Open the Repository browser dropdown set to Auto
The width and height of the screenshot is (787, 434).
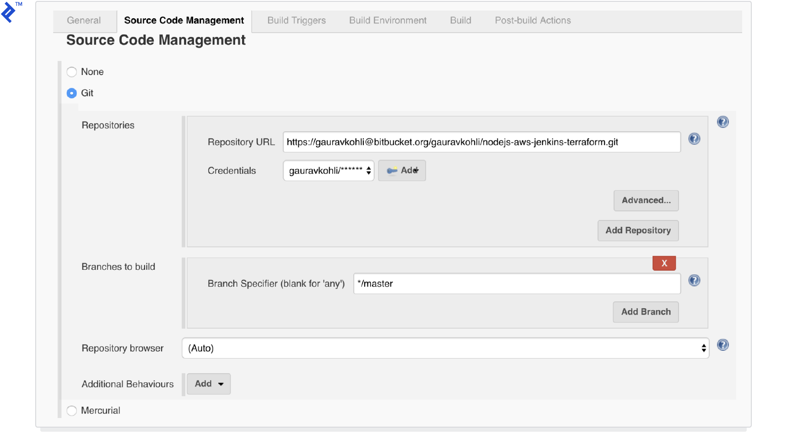tap(444, 348)
